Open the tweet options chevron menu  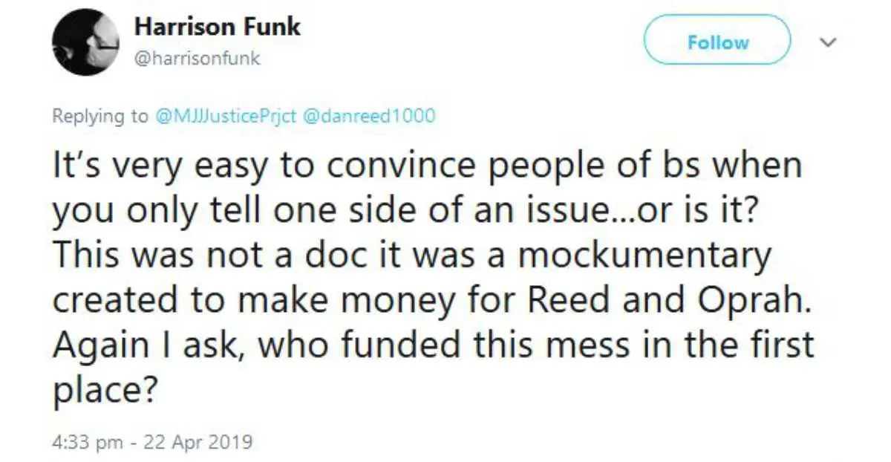(828, 43)
